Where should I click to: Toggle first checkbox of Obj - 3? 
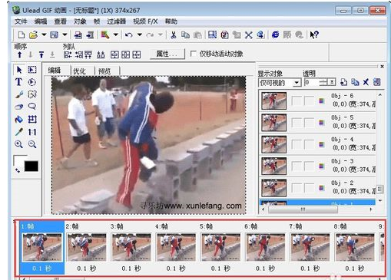click(297, 166)
